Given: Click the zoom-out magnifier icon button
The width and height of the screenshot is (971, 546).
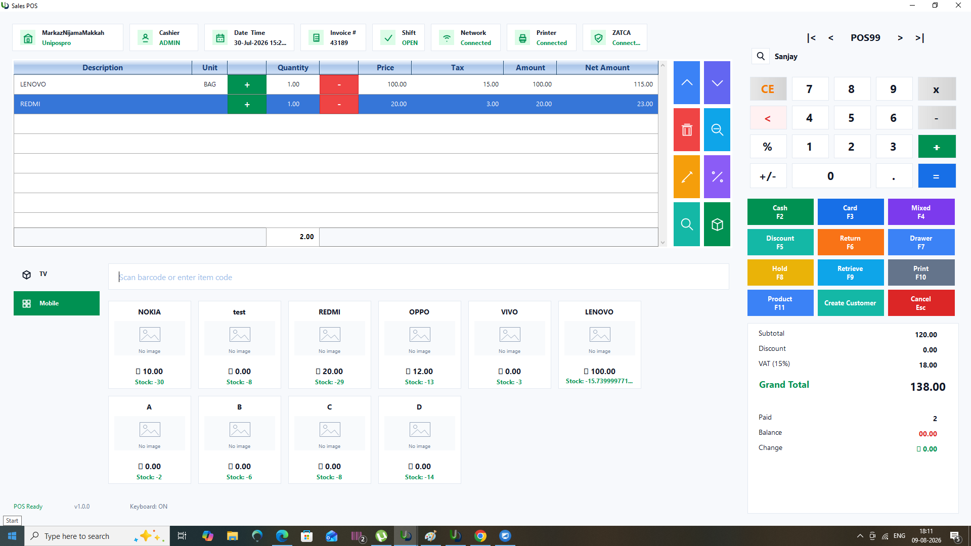Looking at the screenshot, I should [x=717, y=130].
